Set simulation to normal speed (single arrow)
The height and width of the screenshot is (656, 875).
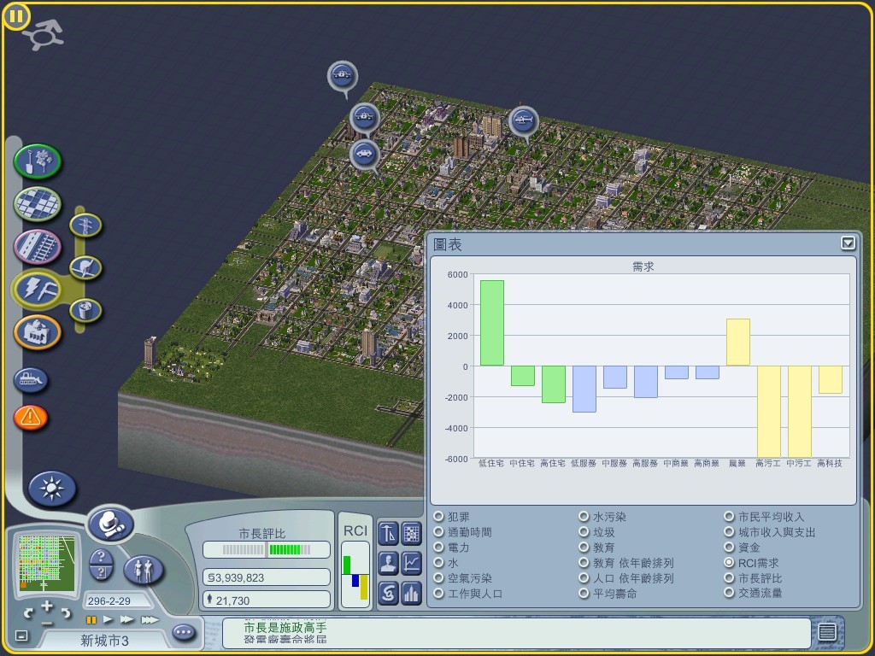click(x=109, y=620)
